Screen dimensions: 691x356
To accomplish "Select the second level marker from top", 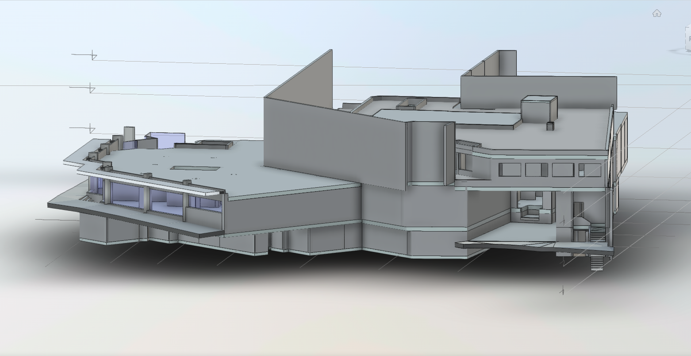I will 91,88.
